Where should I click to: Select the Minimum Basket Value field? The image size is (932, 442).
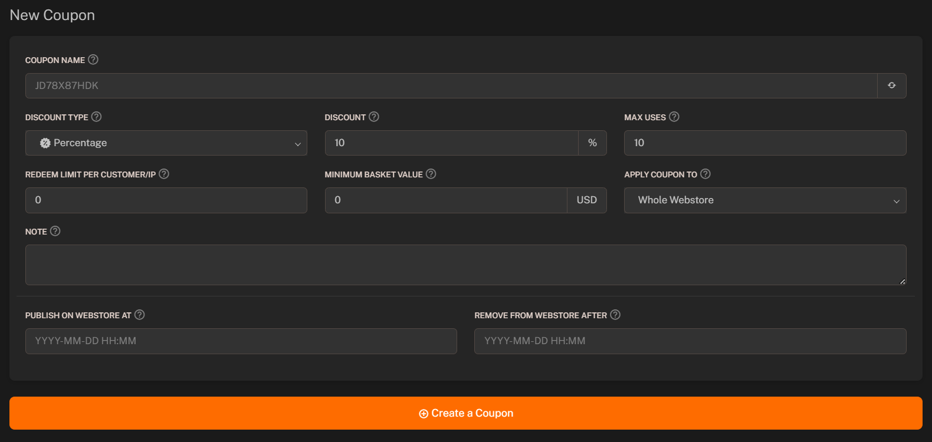point(446,200)
